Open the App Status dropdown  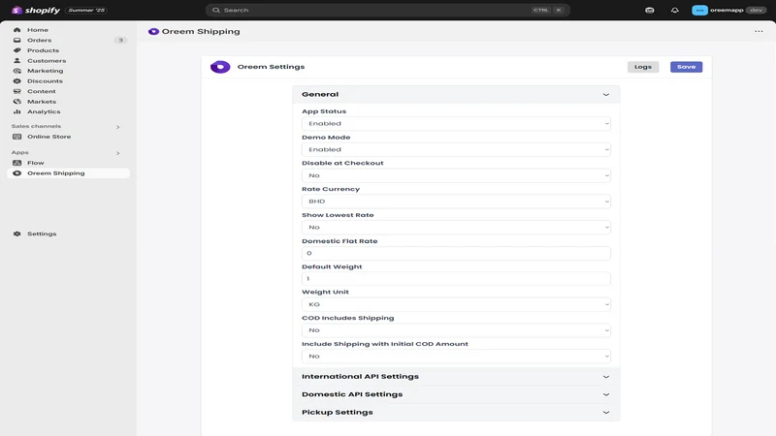point(456,124)
